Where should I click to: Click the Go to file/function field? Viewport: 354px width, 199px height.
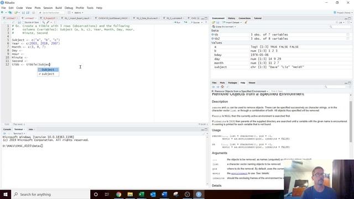51,13
